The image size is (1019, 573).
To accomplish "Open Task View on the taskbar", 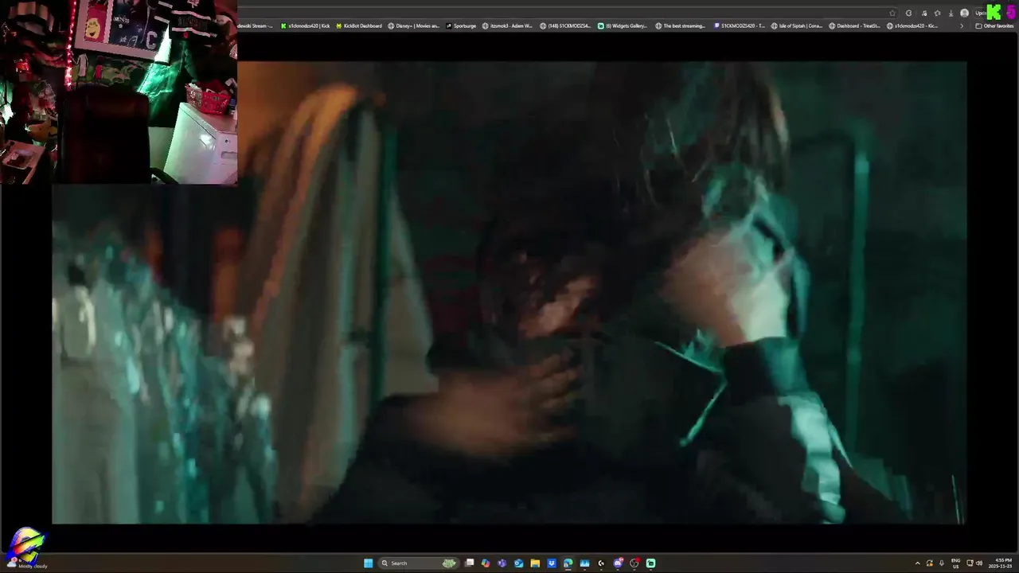I will pos(470,563).
